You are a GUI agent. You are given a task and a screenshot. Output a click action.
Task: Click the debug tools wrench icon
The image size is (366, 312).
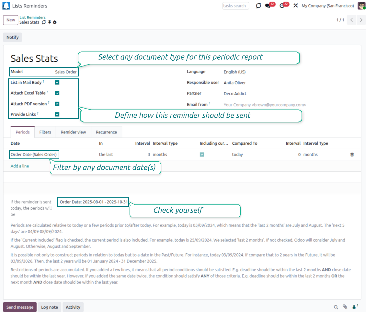295,6
